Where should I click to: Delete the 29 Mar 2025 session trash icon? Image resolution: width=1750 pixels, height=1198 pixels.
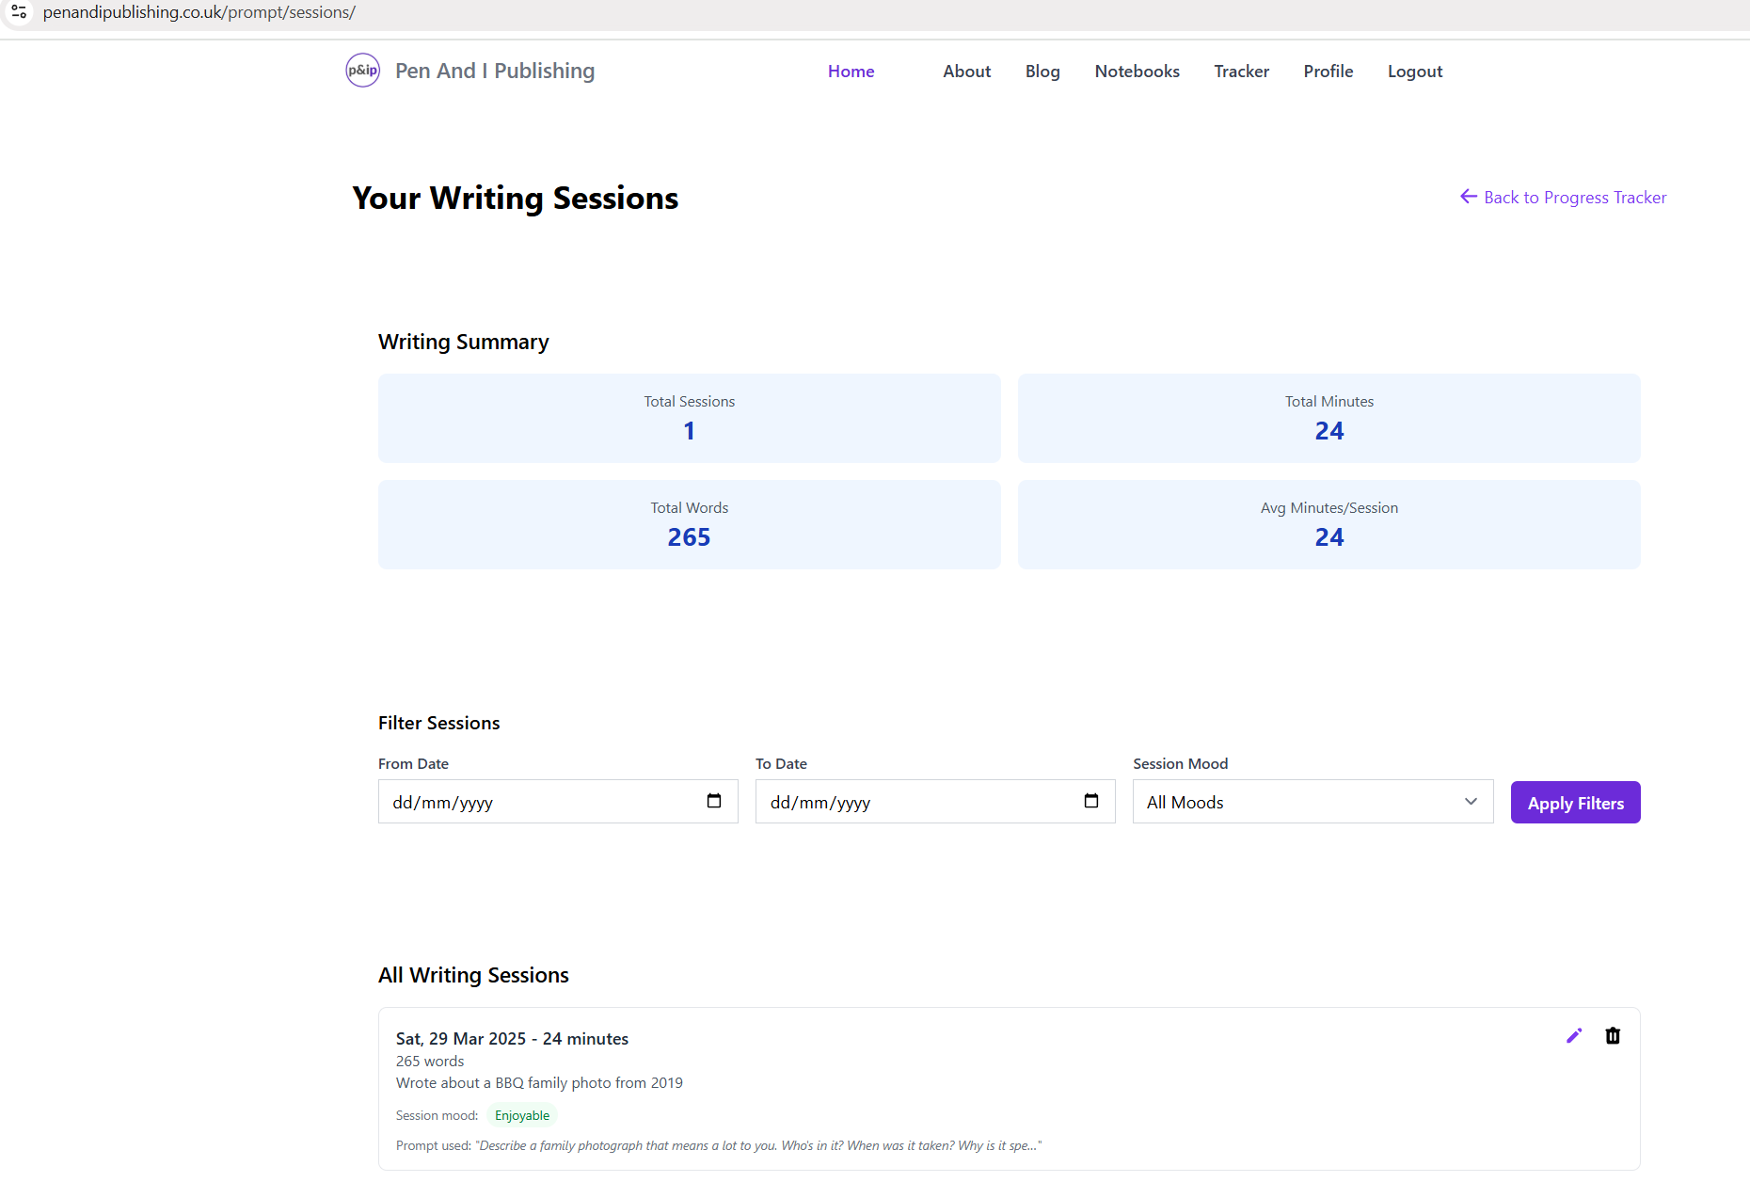point(1613,1036)
